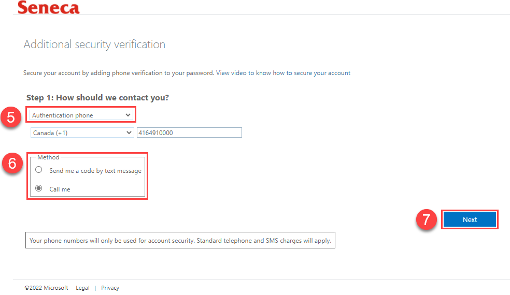This screenshot has height=295, width=510.
Task: Click the Step 1 How should we contact you heading
Action: pos(97,98)
